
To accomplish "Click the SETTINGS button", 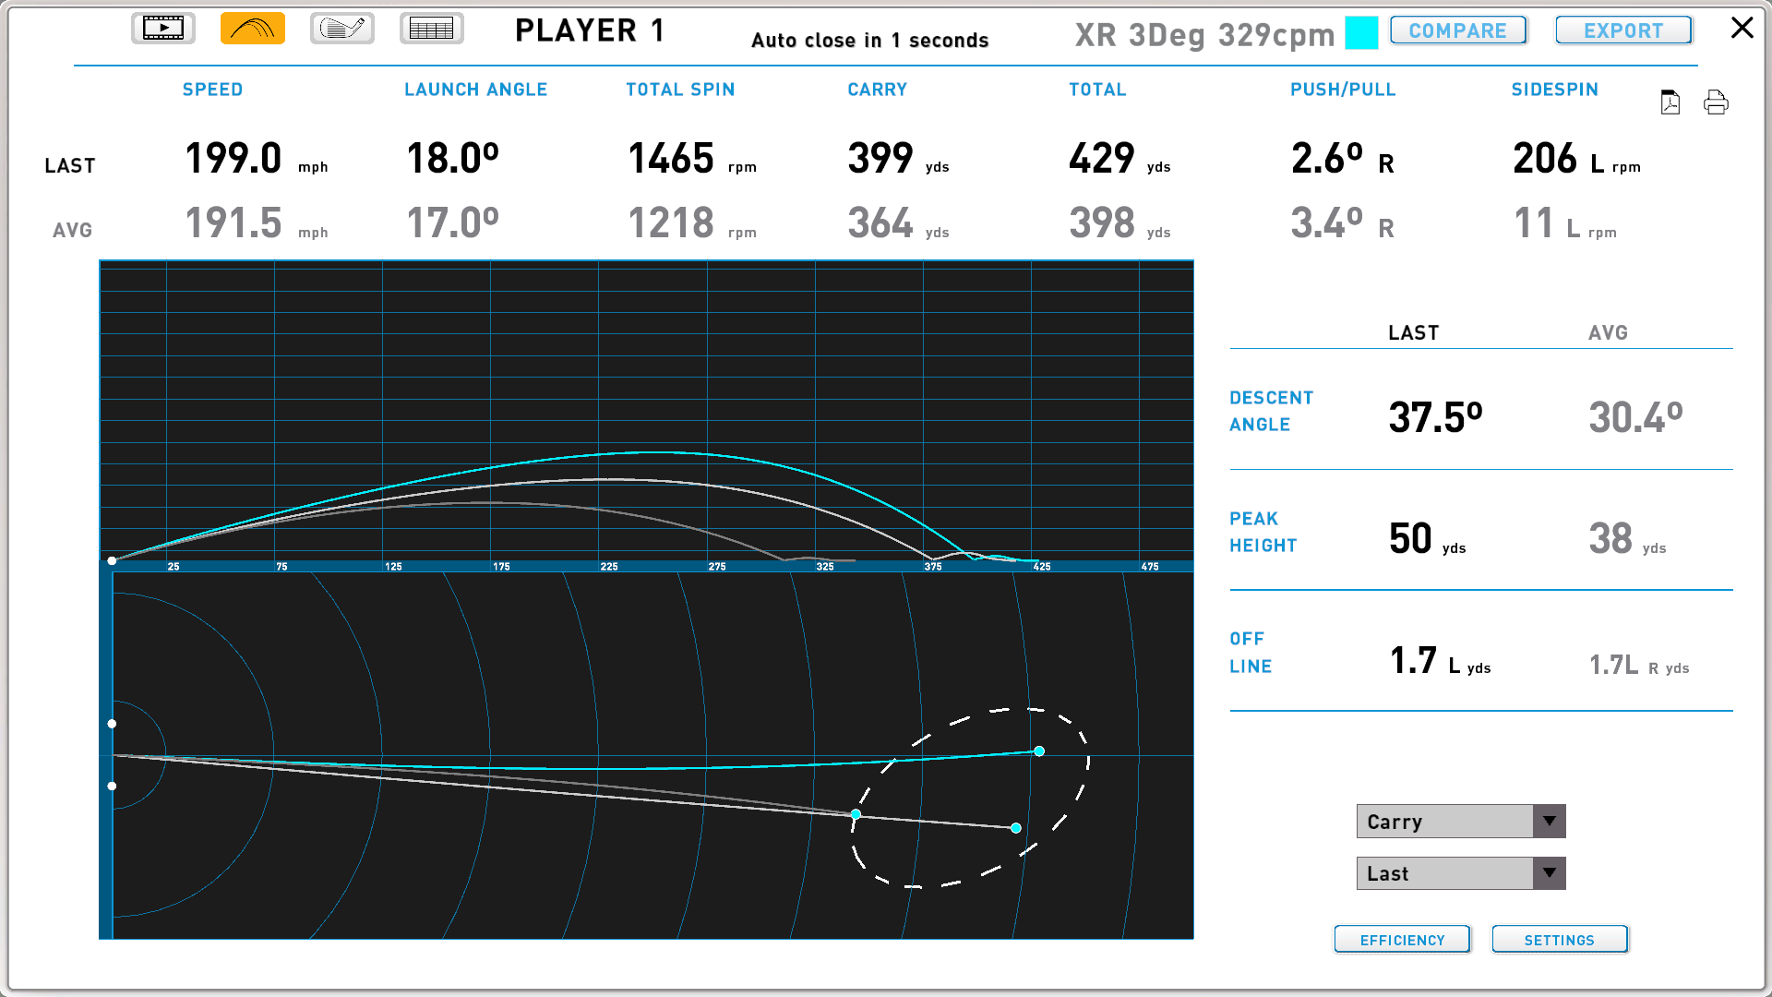I will (1558, 940).
